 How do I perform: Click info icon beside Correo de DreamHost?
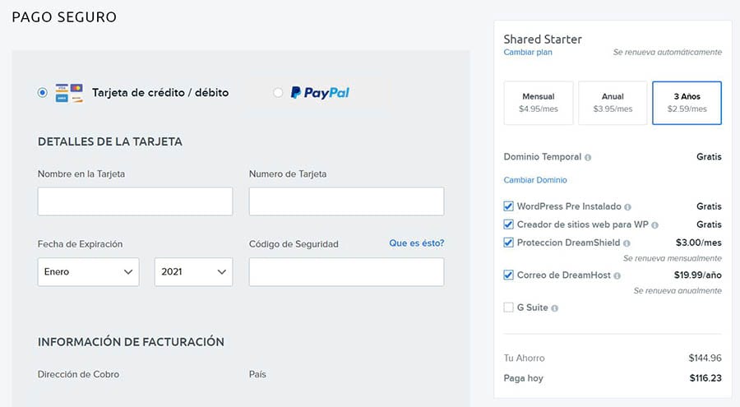[x=617, y=276]
